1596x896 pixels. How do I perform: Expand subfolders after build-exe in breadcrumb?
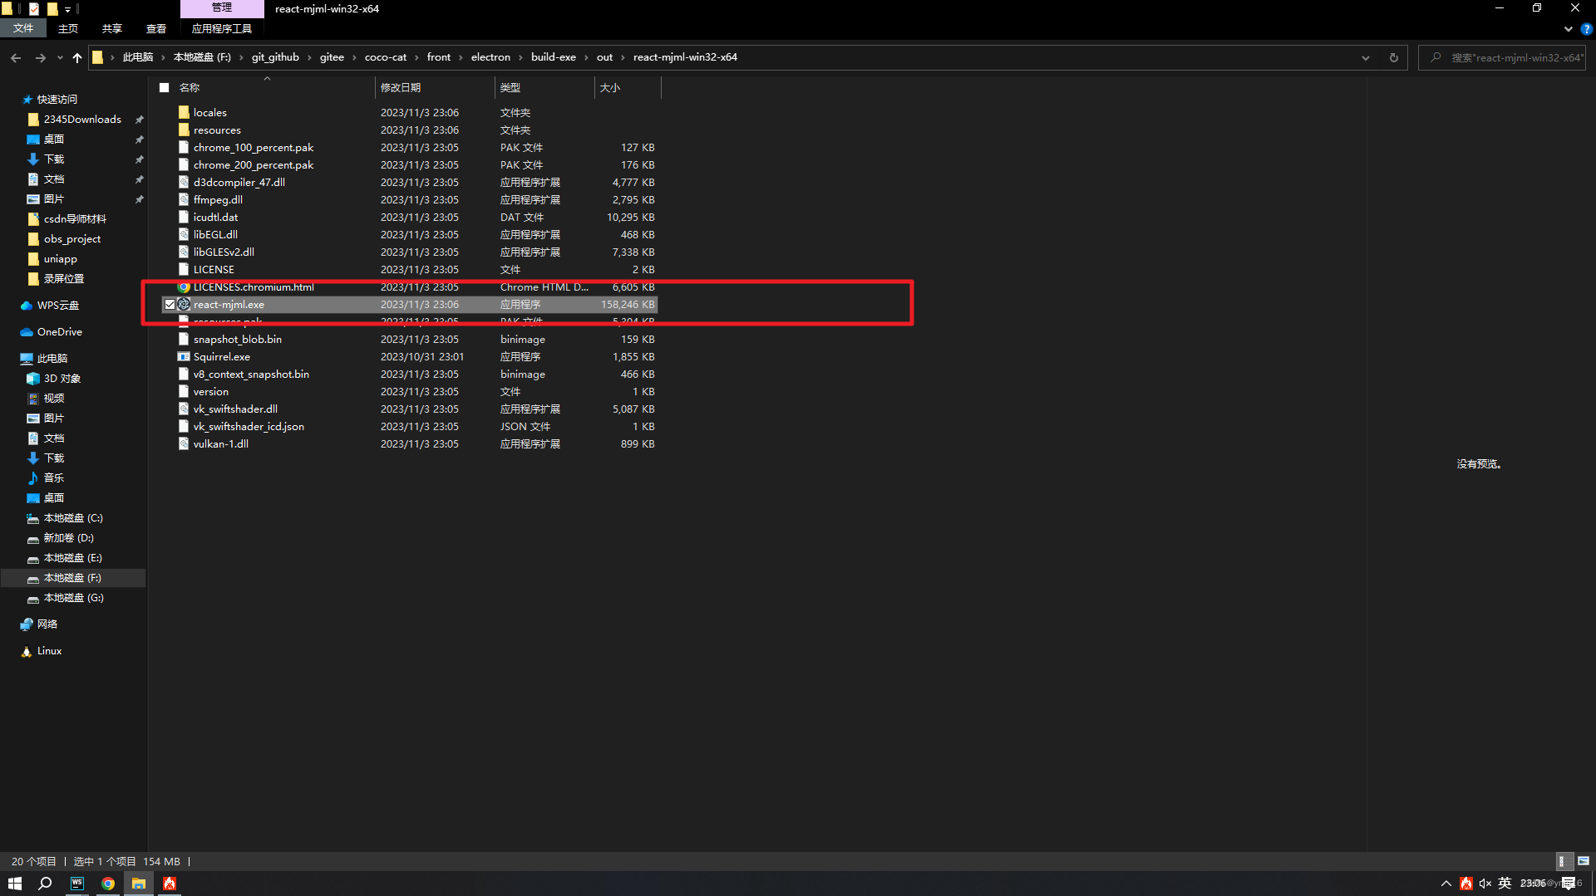pyautogui.click(x=586, y=57)
